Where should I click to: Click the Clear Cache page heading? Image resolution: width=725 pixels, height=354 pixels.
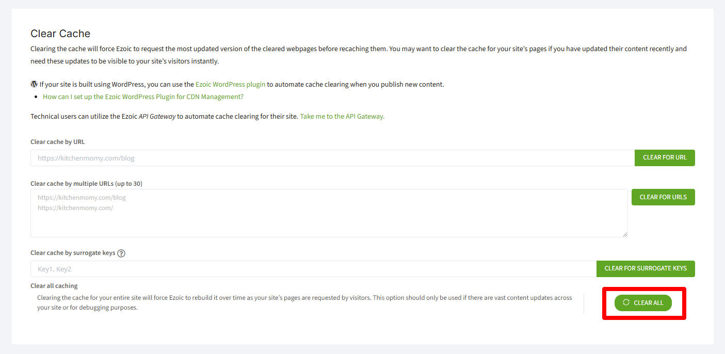pyautogui.click(x=60, y=34)
